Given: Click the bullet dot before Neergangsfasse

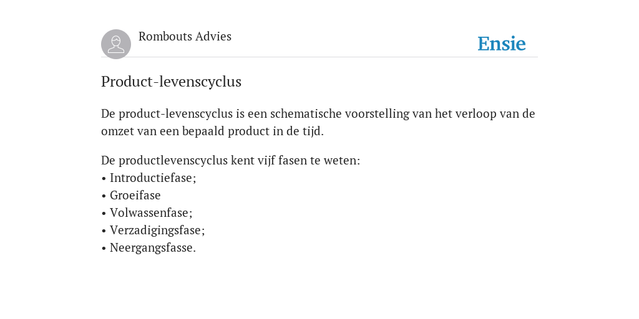Looking at the screenshot, I should 104,248.
